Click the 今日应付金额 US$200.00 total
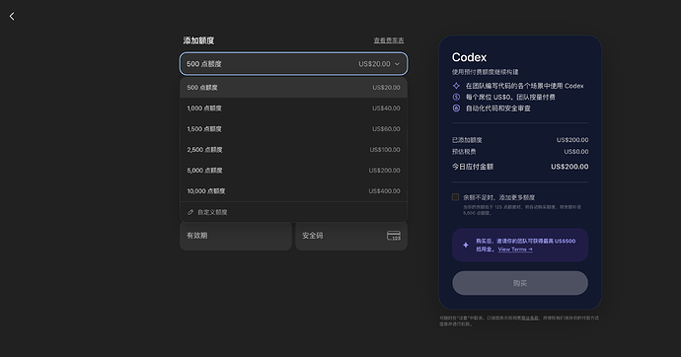The width and height of the screenshot is (681, 357). (520, 167)
